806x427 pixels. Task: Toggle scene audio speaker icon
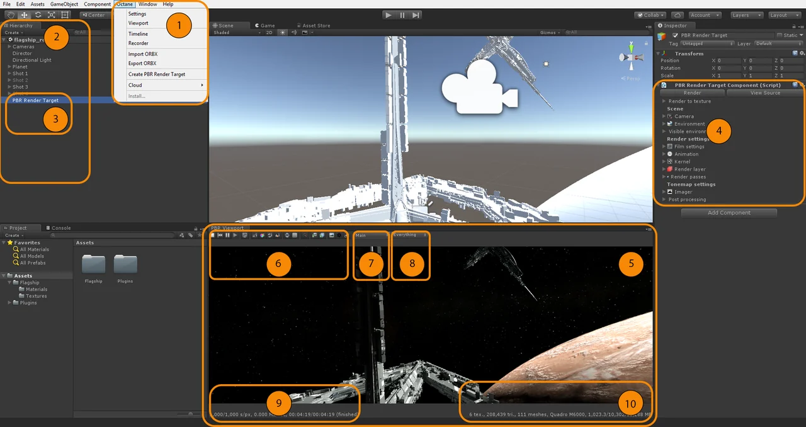tap(293, 32)
